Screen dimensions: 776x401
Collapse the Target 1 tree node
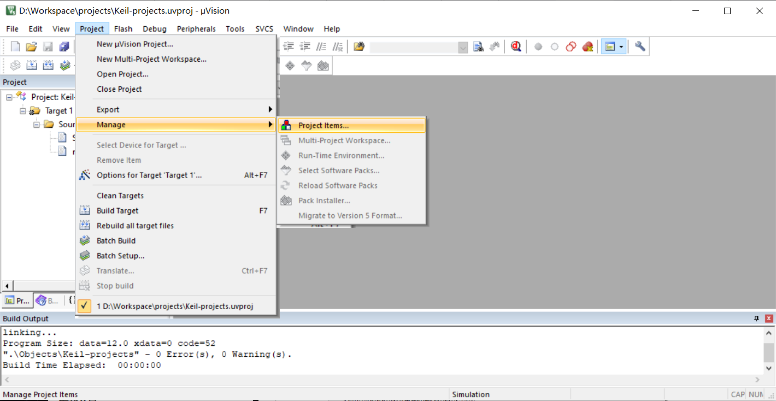[x=23, y=110]
